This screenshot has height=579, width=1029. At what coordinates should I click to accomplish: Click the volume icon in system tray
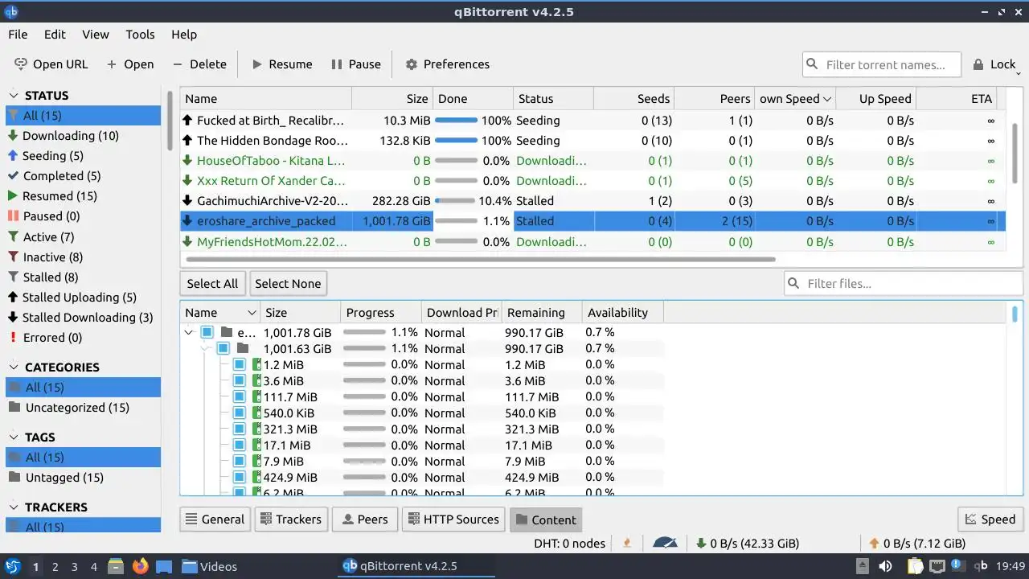[x=885, y=566]
